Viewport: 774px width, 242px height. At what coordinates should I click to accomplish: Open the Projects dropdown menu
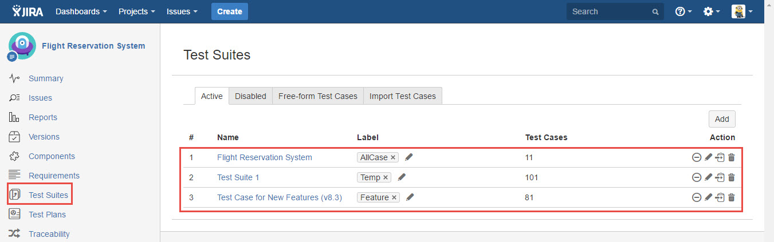[x=136, y=11]
